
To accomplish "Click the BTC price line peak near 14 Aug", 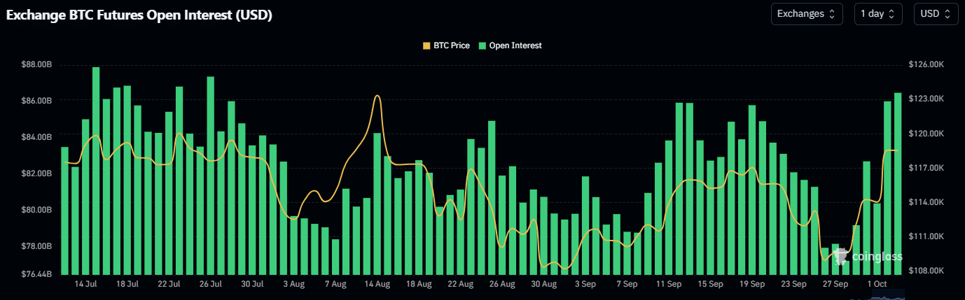I will tap(378, 96).
